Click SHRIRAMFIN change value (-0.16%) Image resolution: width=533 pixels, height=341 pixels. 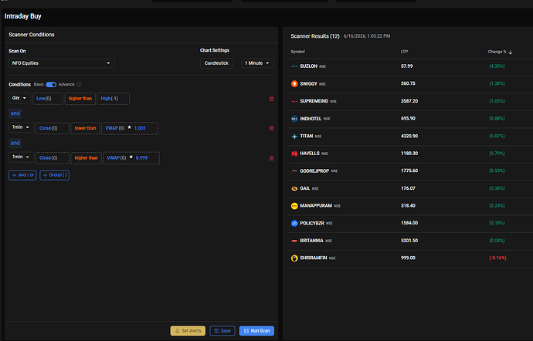[497, 258]
